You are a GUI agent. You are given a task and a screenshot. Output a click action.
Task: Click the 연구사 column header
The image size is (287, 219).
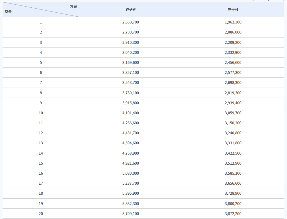(x=233, y=10)
